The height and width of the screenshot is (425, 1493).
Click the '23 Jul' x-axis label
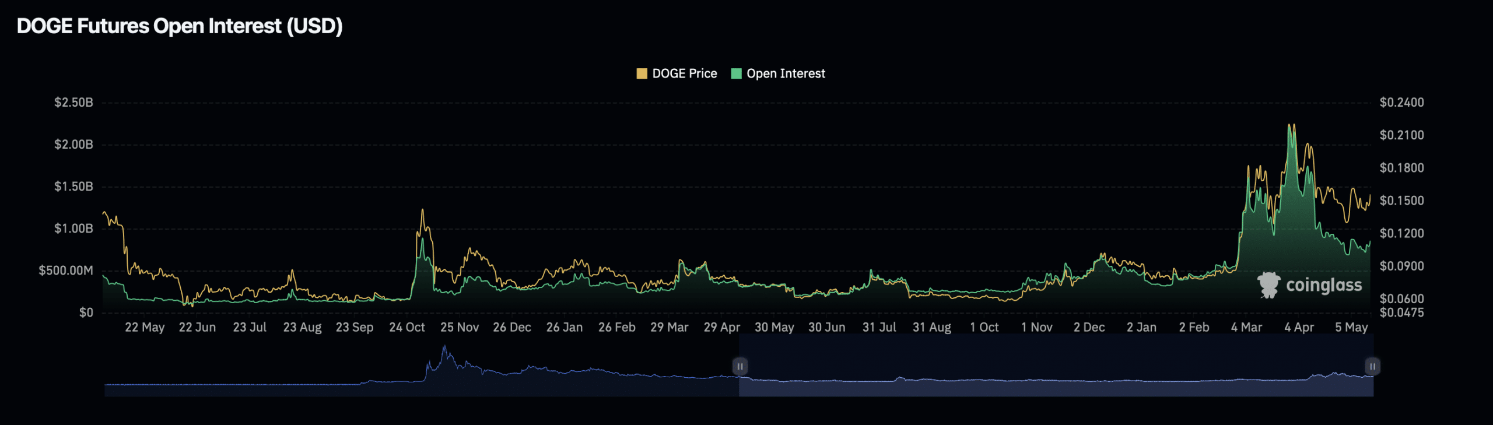pos(250,327)
